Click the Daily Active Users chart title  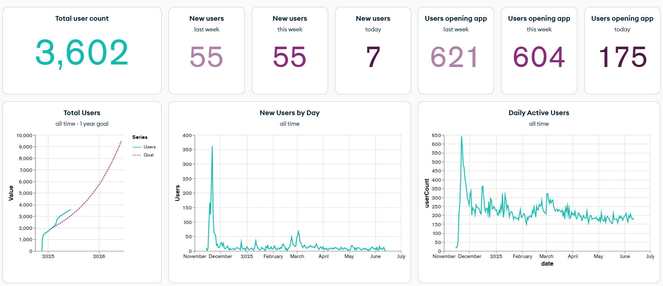point(539,113)
